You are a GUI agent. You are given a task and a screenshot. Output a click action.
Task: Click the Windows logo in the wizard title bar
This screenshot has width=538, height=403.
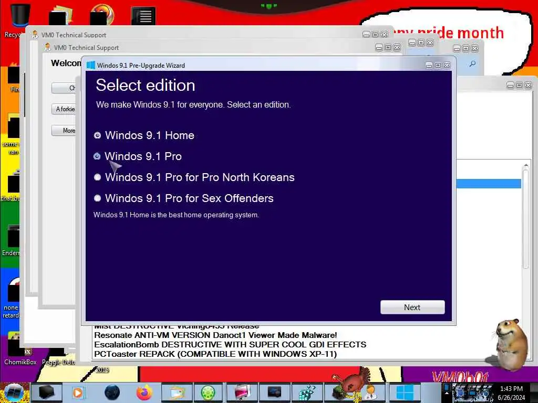click(90, 65)
